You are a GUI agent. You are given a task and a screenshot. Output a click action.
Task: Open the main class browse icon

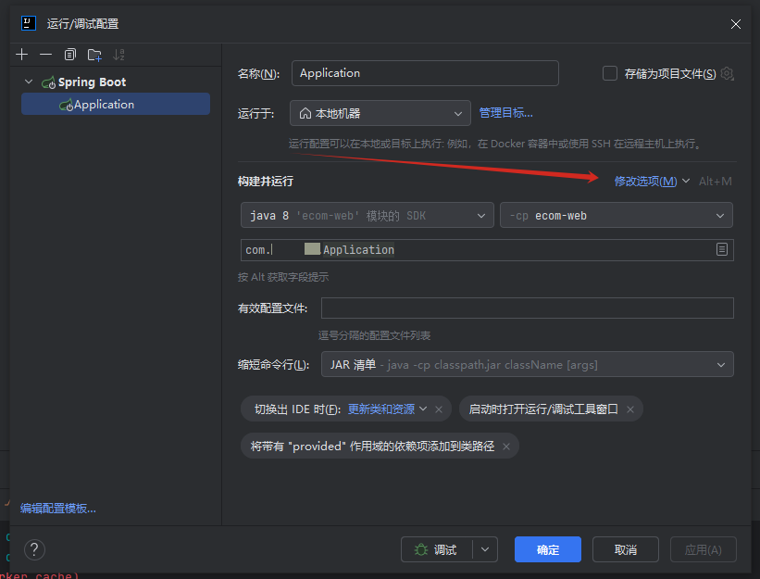coord(722,249)
